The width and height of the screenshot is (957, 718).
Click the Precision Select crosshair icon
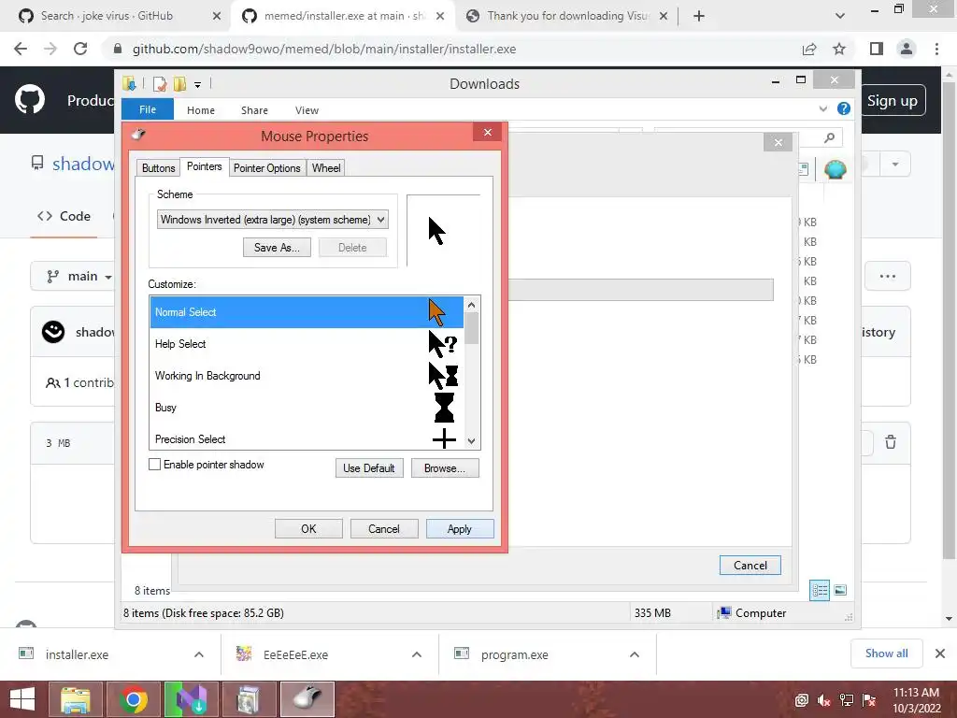tap(444, 438)
